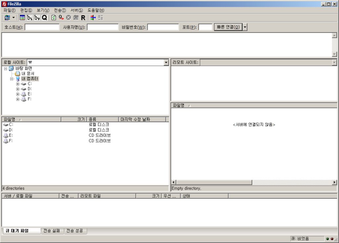Open the 리모트 사이트 path dropdown

coord(334,63)
